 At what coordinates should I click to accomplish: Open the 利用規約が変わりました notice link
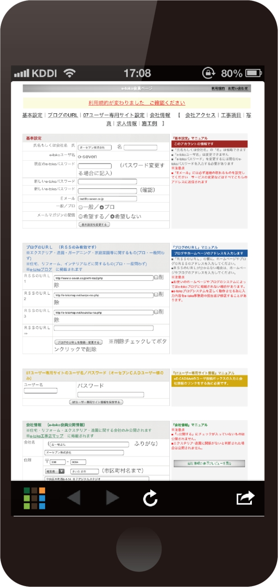tap(136, 103)
